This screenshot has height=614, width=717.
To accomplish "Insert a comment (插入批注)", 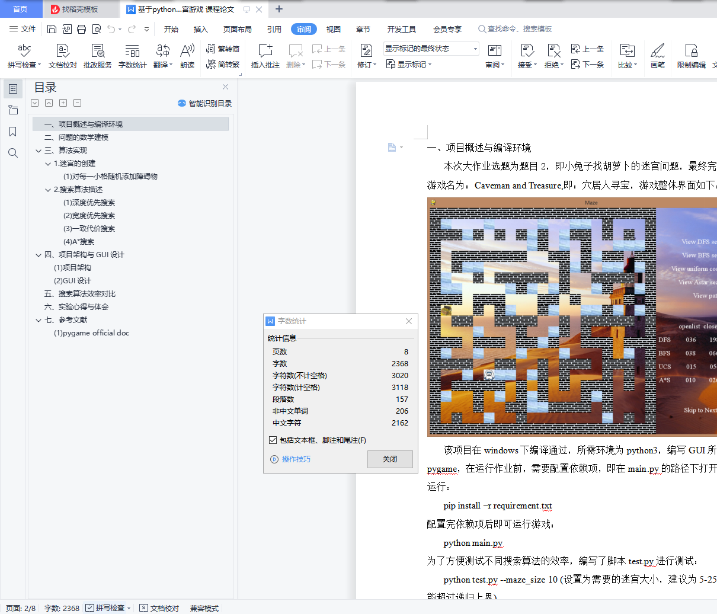I will [265, 56].
